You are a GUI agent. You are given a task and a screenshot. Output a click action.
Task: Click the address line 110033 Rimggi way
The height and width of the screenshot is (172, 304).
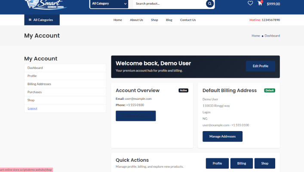click(216, 106)
